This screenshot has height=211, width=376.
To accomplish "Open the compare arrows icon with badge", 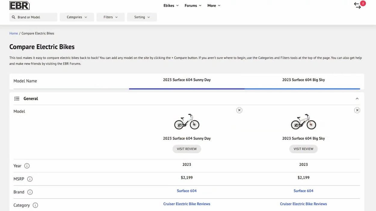I will pos(359,5).
